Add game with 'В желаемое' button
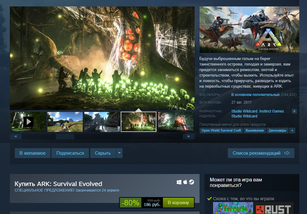 [33, 153]
